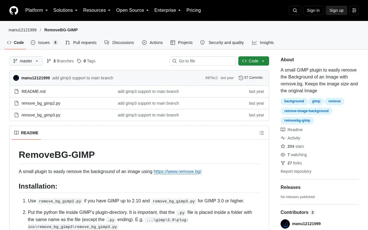Click the Security shield icon
The height and width of the screenshot is (230, 368).
(202, 43)
